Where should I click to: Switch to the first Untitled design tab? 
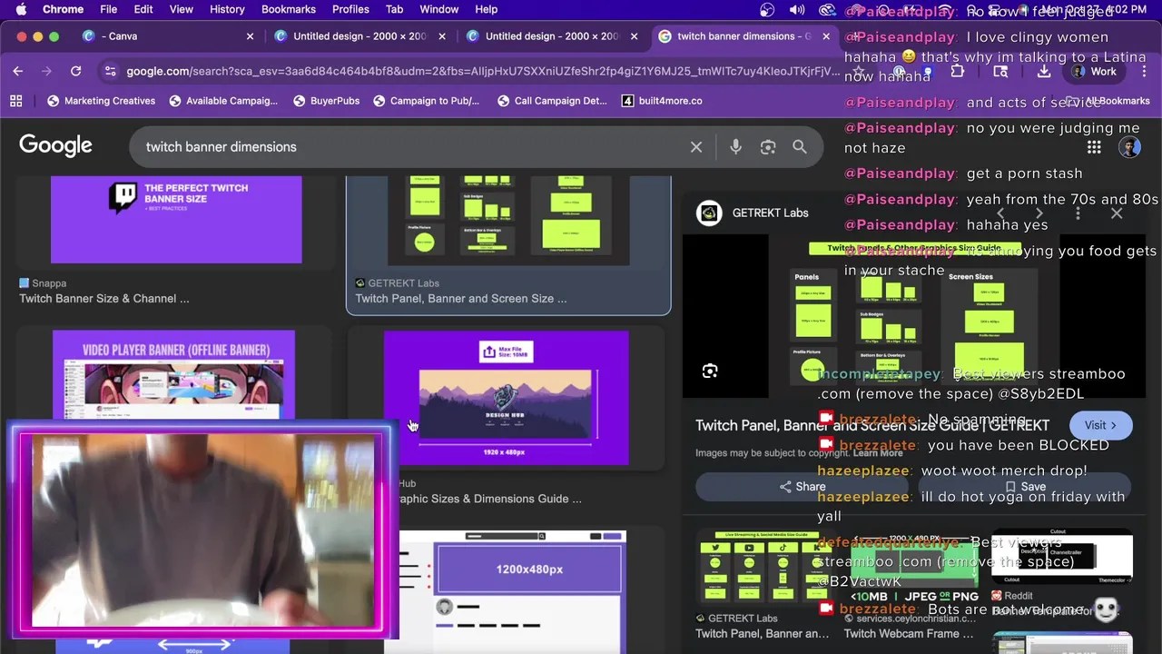(359, 36)
